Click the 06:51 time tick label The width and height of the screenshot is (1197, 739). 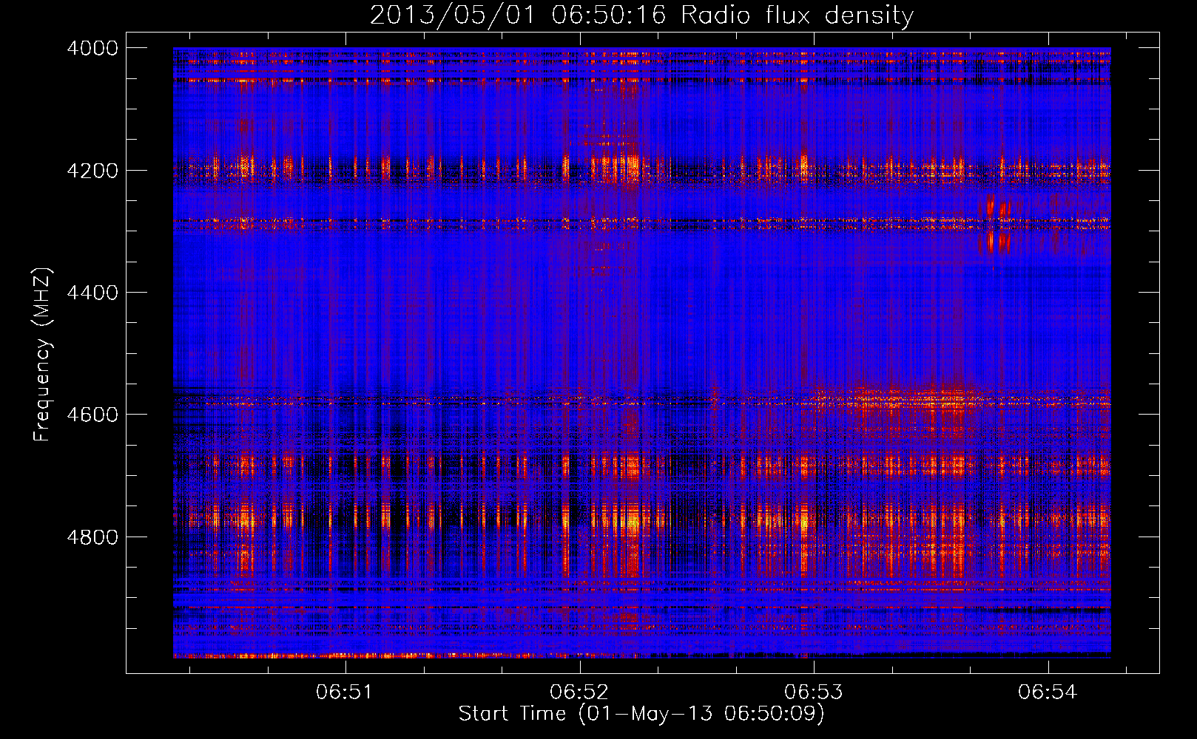(x=344, y=692)
